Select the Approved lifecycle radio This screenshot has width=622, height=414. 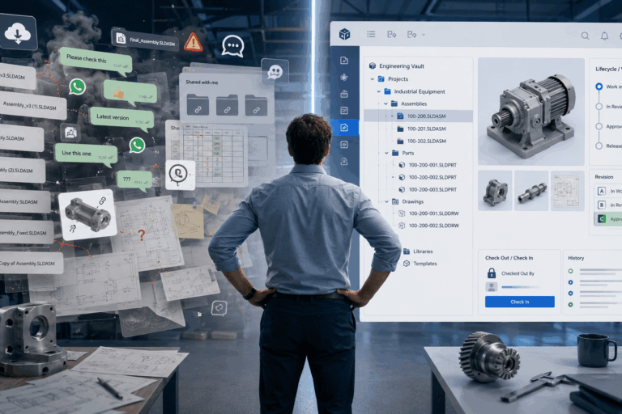[x=599, y=126]
